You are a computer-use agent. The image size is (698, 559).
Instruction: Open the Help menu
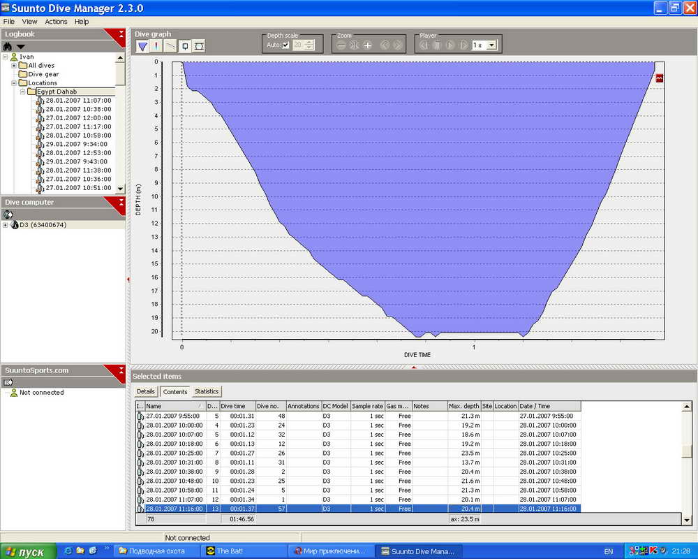pyautogui.click(x=82, y=22)
